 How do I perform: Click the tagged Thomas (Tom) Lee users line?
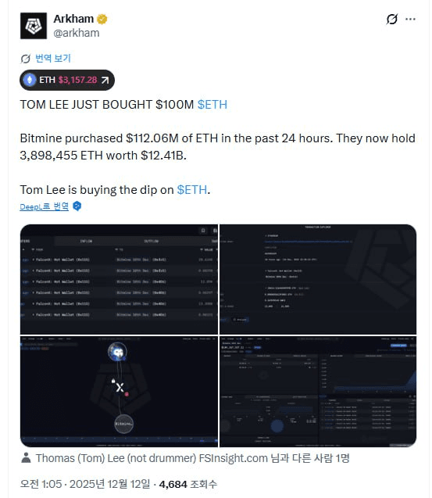pos(192,458)
